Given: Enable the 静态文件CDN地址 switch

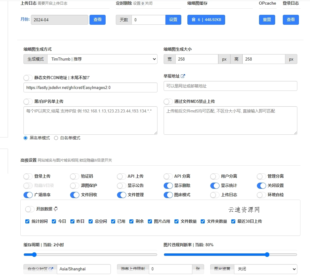Looking at the screenshot, I should [28, 78].
